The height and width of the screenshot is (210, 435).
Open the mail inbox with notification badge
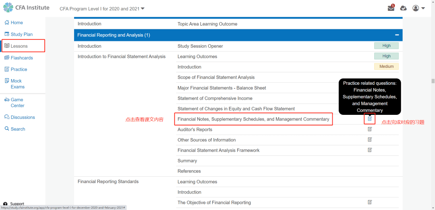click(391, 8)
